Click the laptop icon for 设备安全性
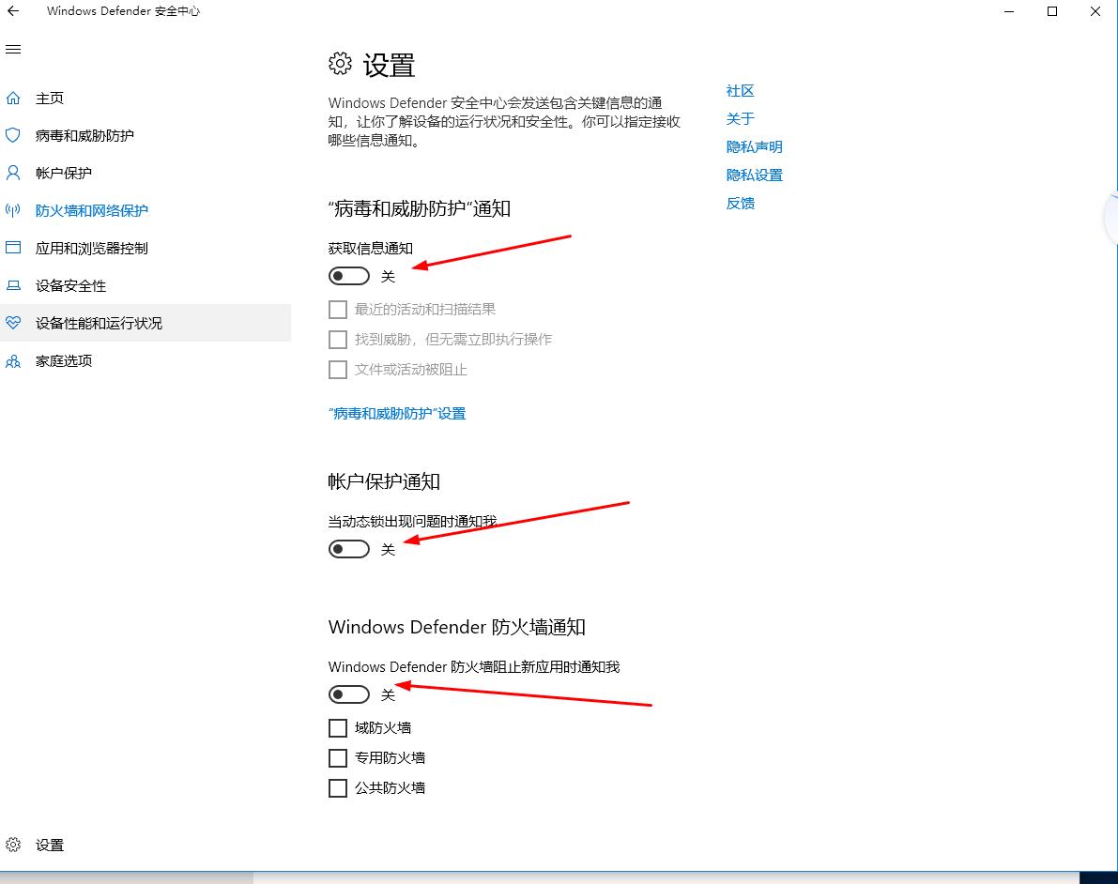Viewport: 1118px width, 884px height. (x=13, y=285)
